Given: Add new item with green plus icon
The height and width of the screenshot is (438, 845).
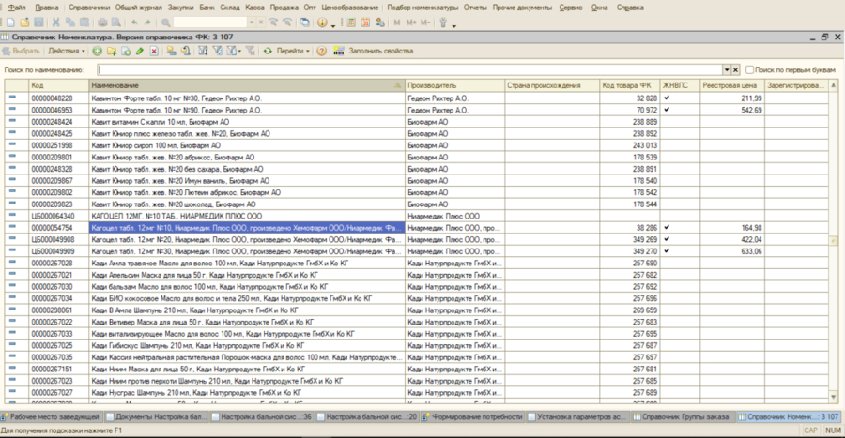Looking at the screenshot, I should click(97, 52).
